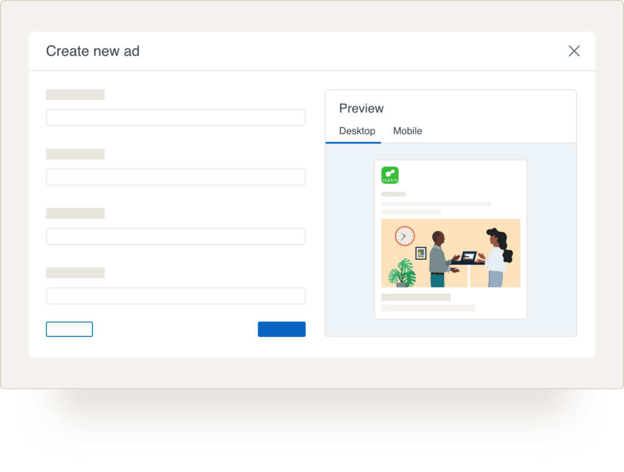
Task: Click the second input field in the form
Action: 175,177
